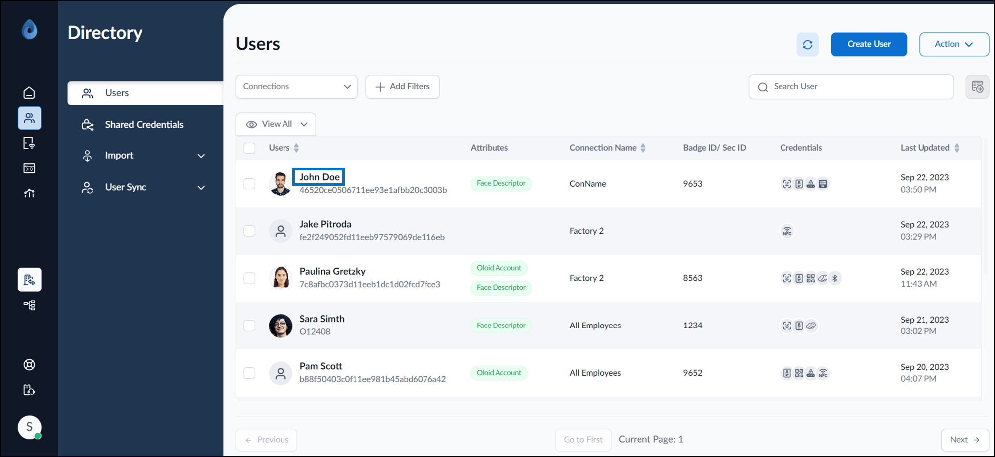The height and width of the screenshot is (457, 995).
Task: Select the Directory users icon in left rail
Action: click(x=29, y=118)
